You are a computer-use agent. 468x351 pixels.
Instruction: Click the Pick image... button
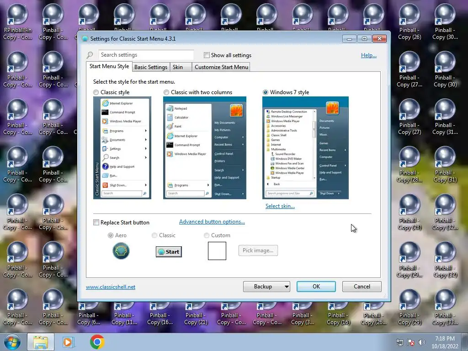[258, 250]
